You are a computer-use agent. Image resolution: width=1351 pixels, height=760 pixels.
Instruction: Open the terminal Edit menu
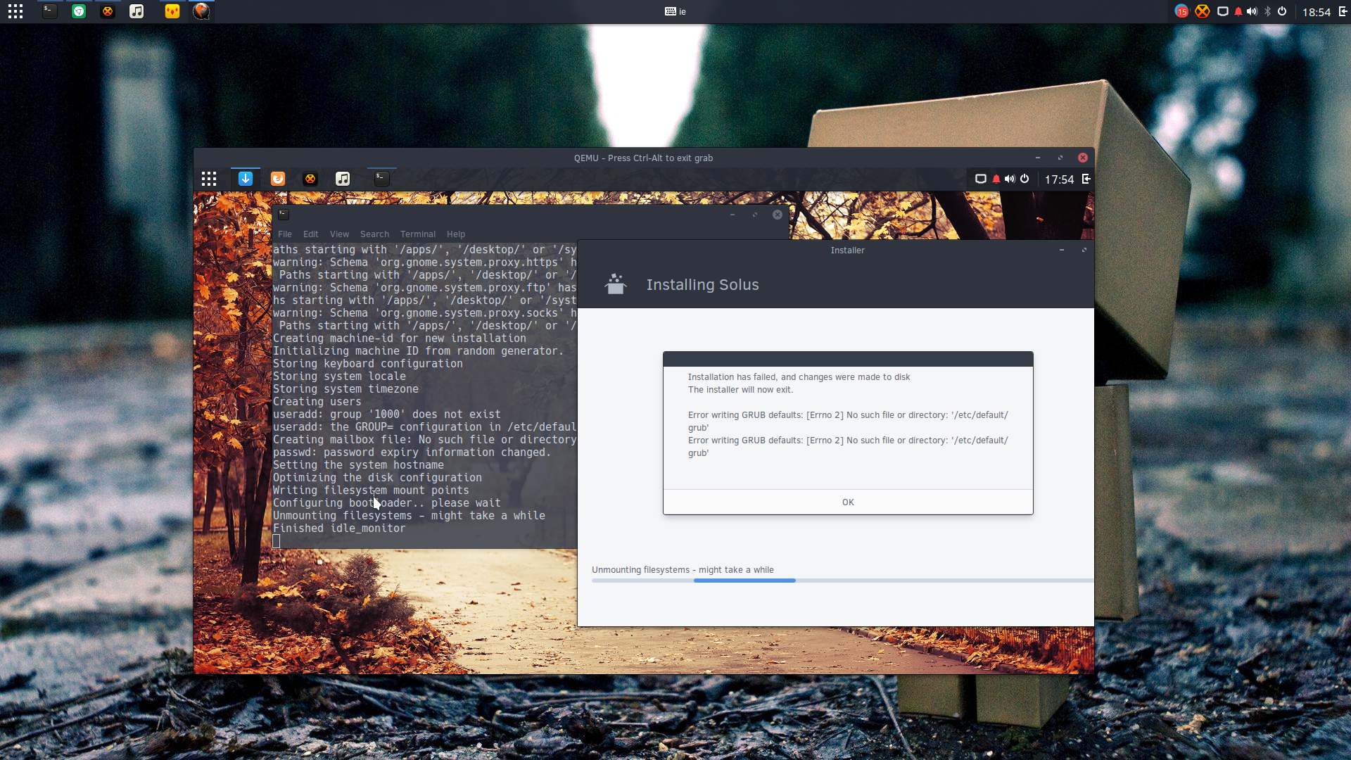pos(311,234)
